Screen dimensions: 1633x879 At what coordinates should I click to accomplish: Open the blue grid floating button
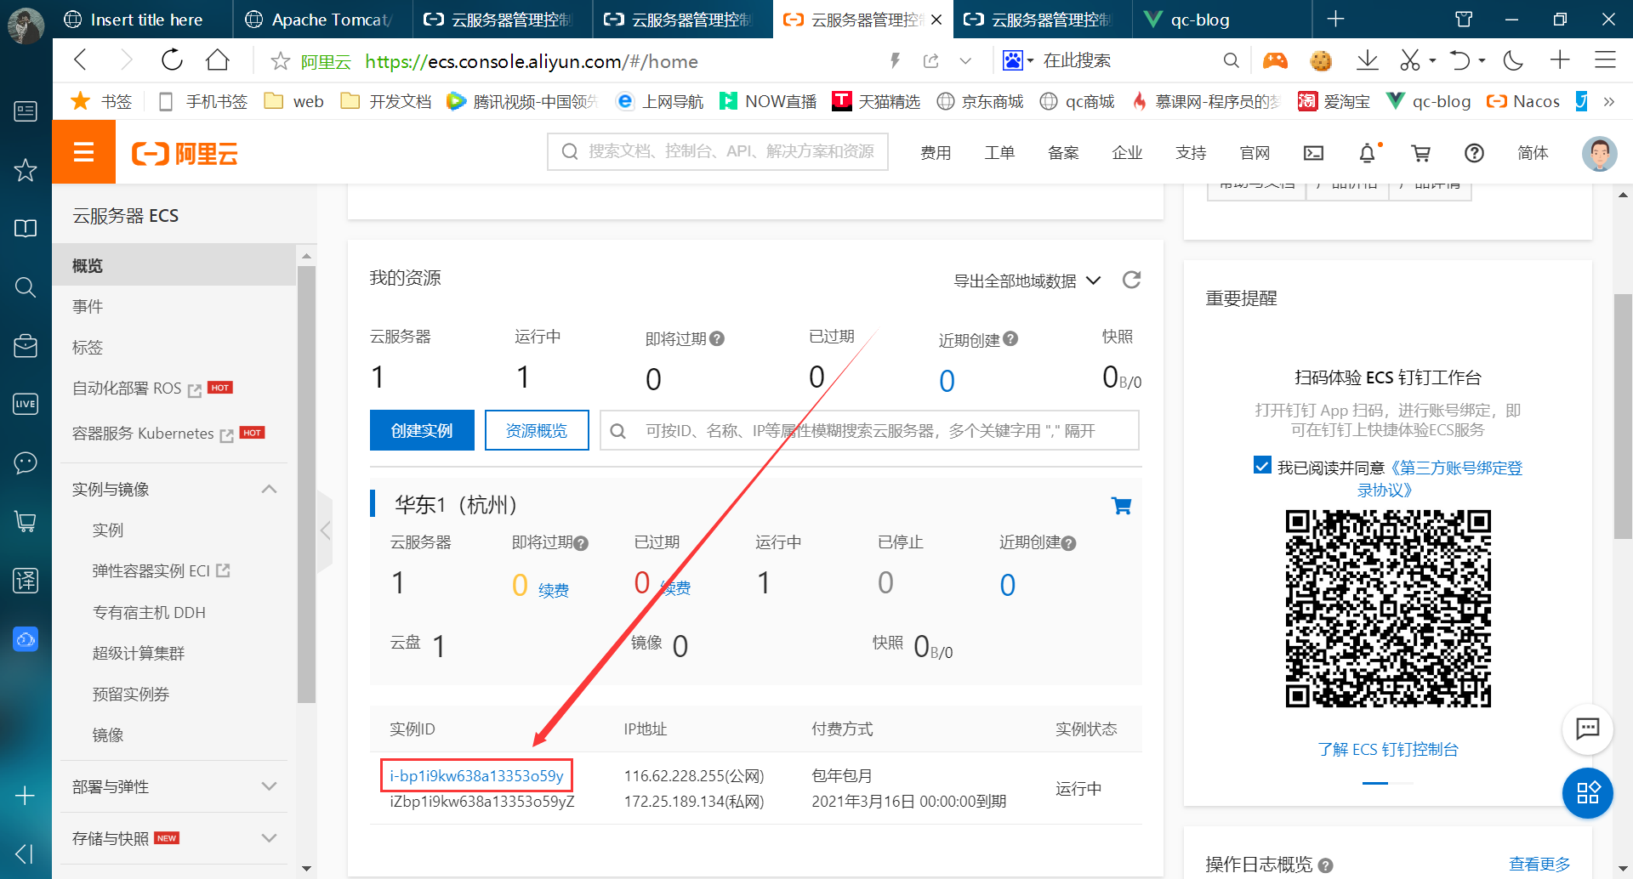pyautogui.click(x=1588, y=793)
